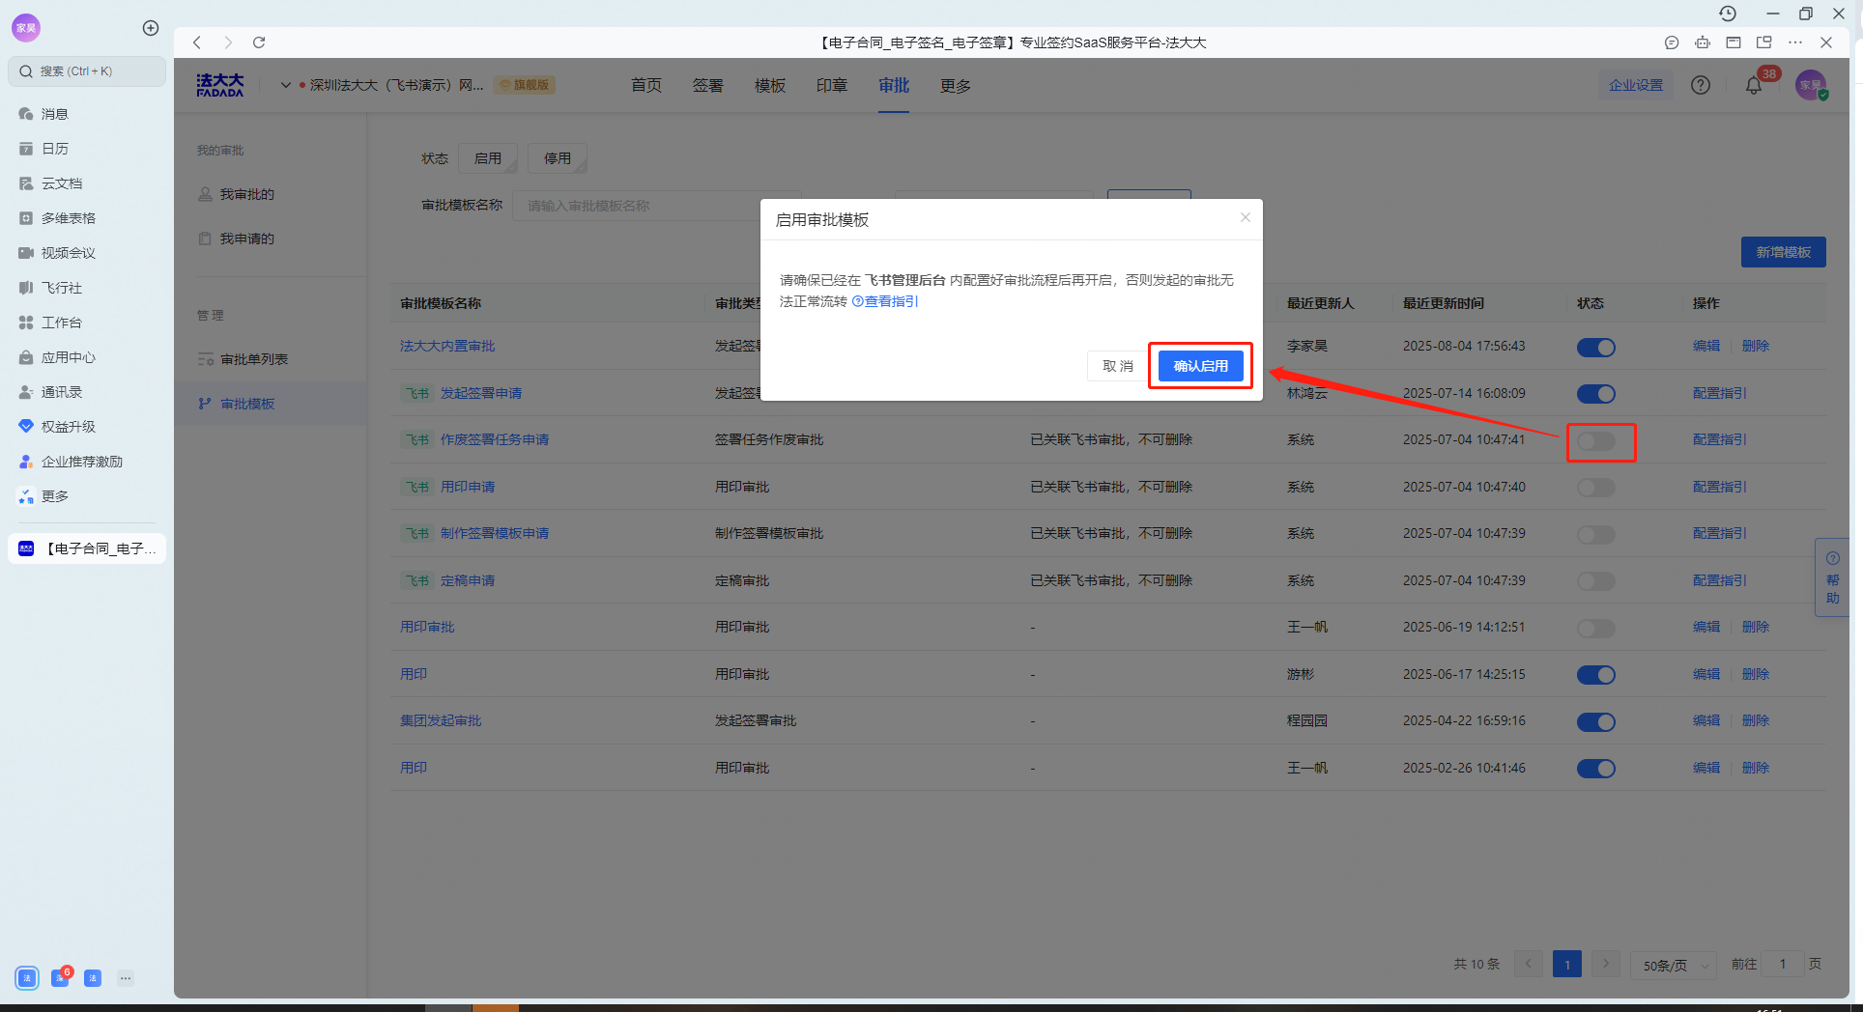Viewport: 1863px width, 1012px height.
Task: Click the history clock icon in title bar
Action: [1728, 14]
